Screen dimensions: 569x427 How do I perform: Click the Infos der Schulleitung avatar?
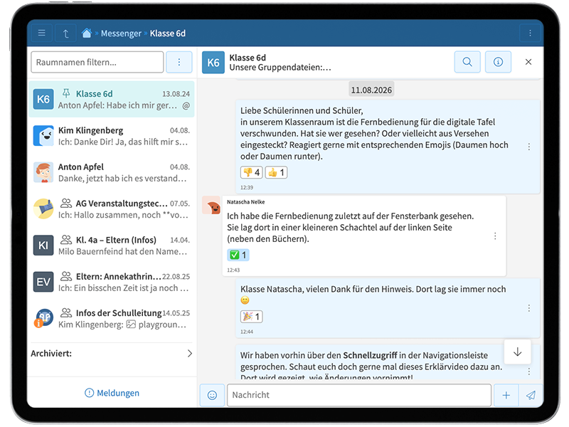[x=43, y=318]
